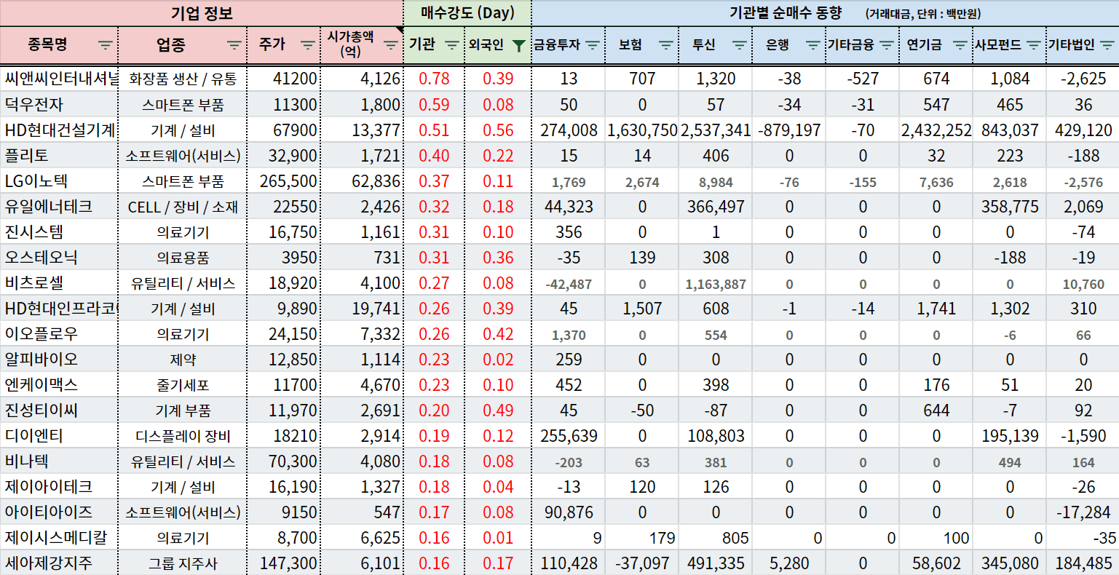
Task: Select 세아제강지주 price cell 147,300
Action: point(284,563)
